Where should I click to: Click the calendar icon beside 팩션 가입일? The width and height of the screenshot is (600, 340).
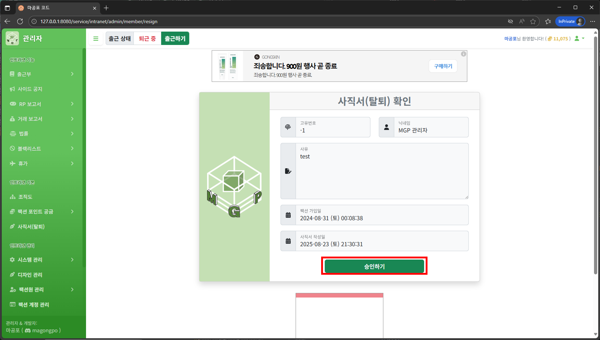click(x=288, y=215)
